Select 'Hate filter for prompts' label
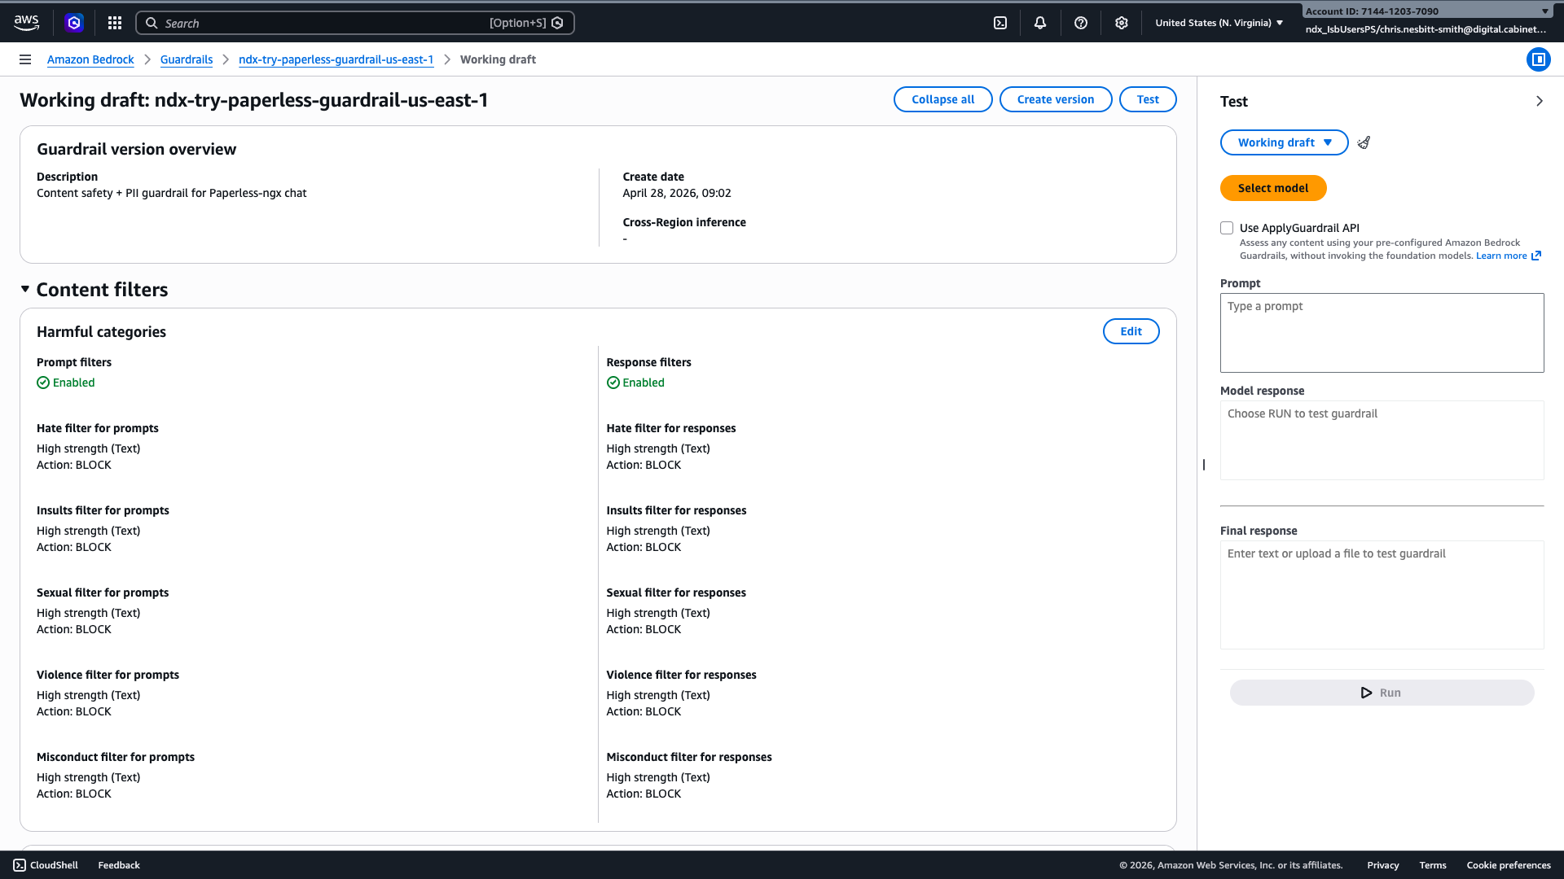The height and width of the screenshot is (879, 1564). tap(98, 428)
